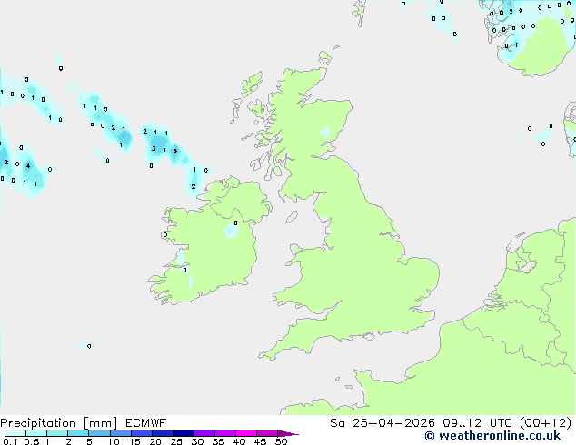Click the 'Precipitation [mm]' title text
The width and height of the screenshot is (576, 445).
pyautogui.click(x=58, y=423)
